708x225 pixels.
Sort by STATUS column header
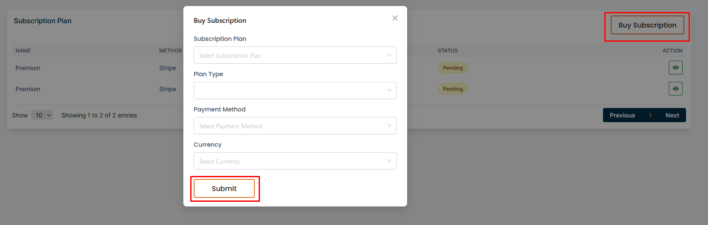(x=448, y=51)
